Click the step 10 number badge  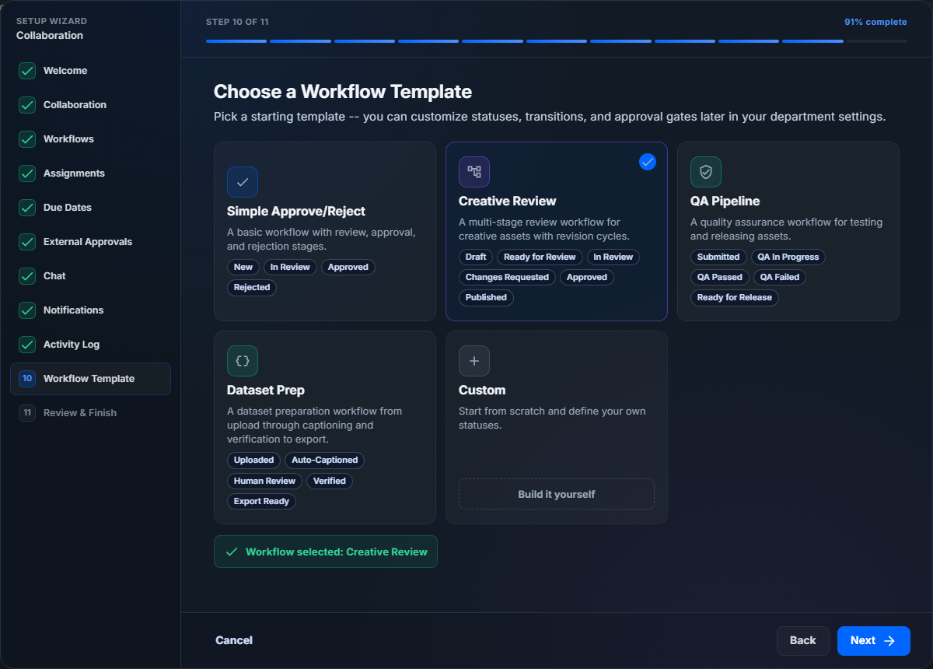[x=27, y=379]
